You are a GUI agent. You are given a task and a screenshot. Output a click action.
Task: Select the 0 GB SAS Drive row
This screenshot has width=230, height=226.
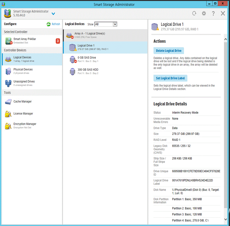click(x=105, y=59)
